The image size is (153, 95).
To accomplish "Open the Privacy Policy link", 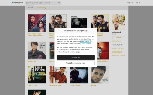I will 85,41.
